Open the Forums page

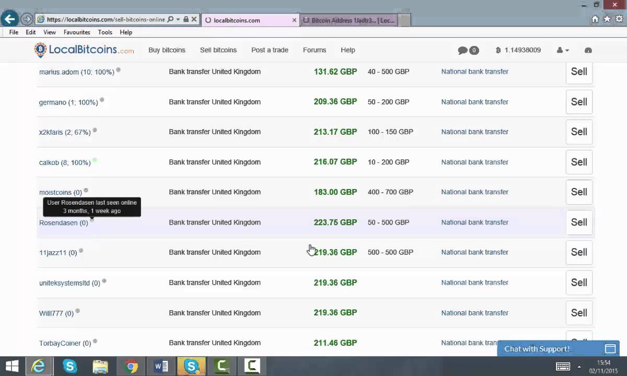315,50
